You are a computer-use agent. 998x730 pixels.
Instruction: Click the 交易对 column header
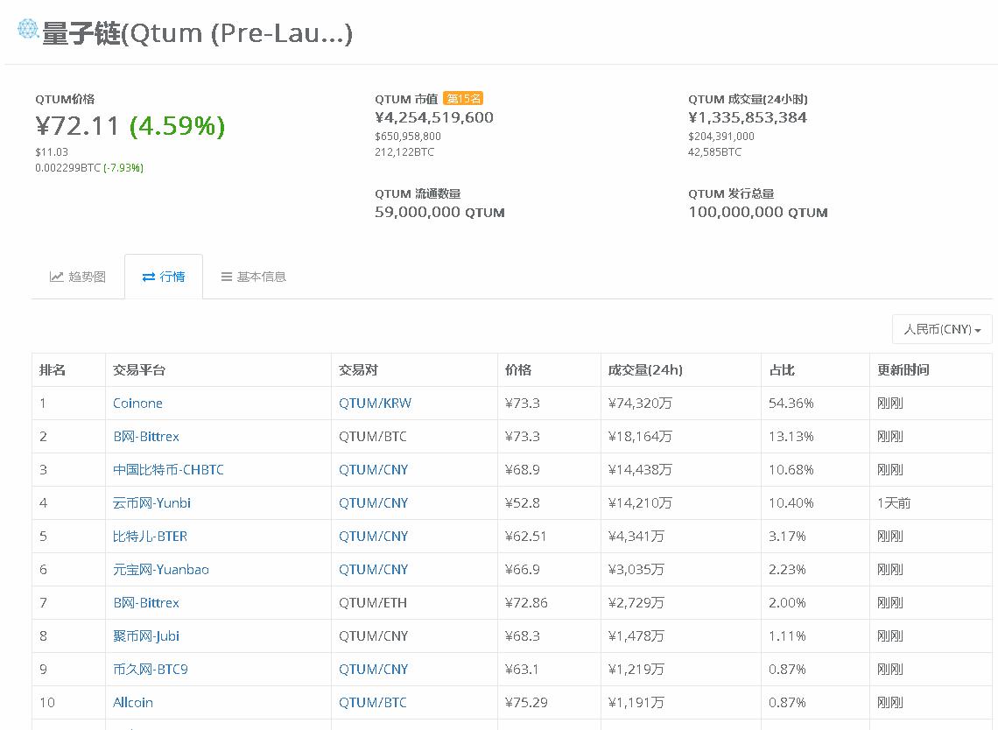(358, 369)
